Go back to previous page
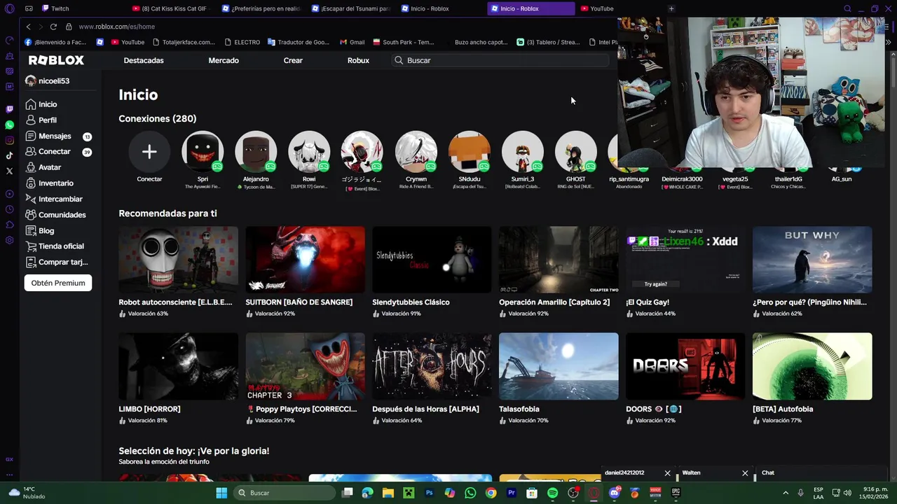Viewport: 897px width, 504px height. (x=28, y=27)
